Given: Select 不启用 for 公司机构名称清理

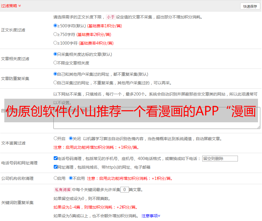Looking at the screenshot, I should [x=71, y=178].
